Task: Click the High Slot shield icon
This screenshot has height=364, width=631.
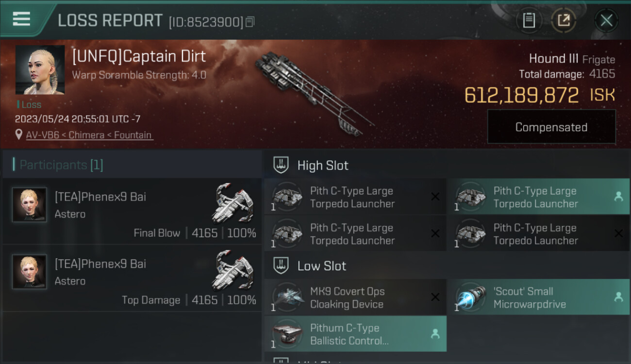Action: 281,165
